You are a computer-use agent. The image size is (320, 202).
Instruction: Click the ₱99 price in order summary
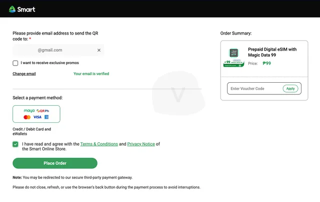coord(266,63)
